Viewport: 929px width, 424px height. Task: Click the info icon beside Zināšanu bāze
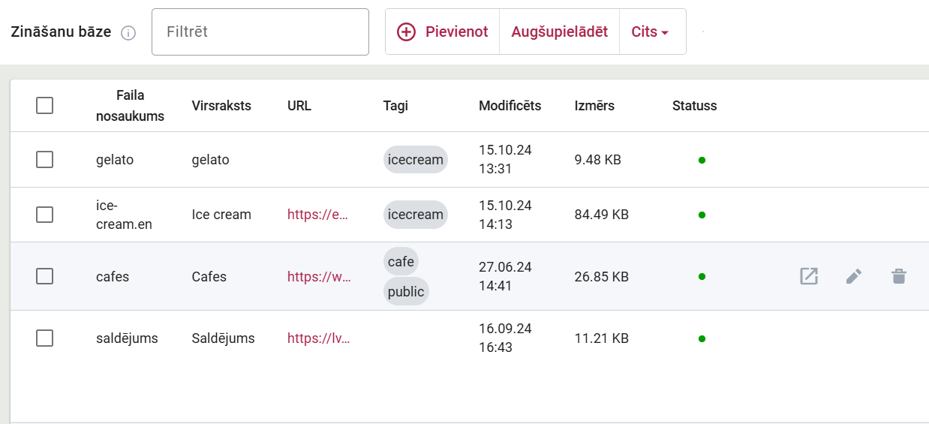[x=128, y=33]
